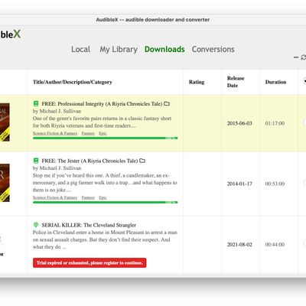
Task: Click description starting "Police in Cleveland enter"
Action: [x=105, y=239]
